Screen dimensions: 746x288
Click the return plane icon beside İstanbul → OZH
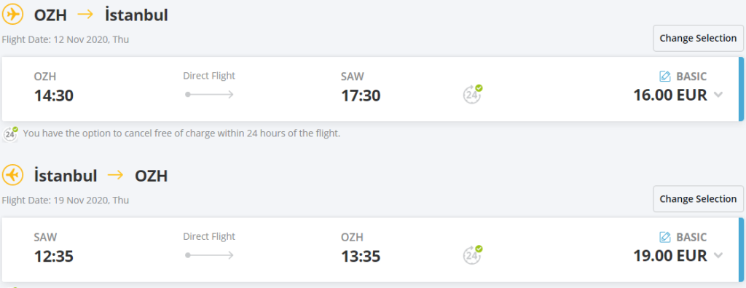tap(12, 176)
